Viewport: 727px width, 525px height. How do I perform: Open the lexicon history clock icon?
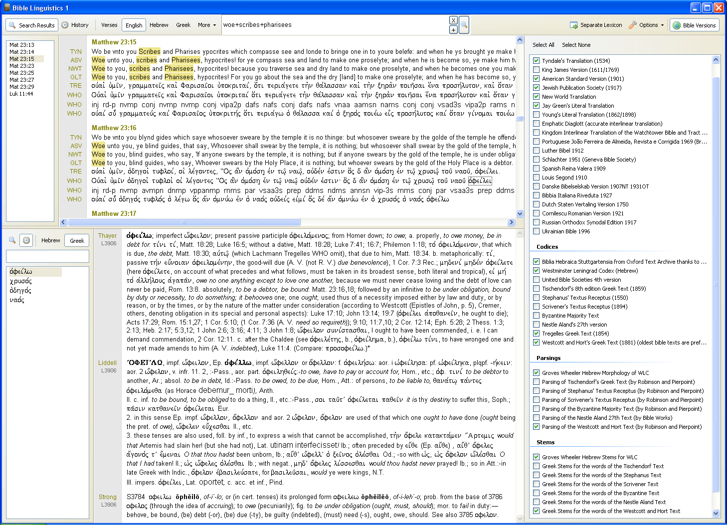pos(26,240)
